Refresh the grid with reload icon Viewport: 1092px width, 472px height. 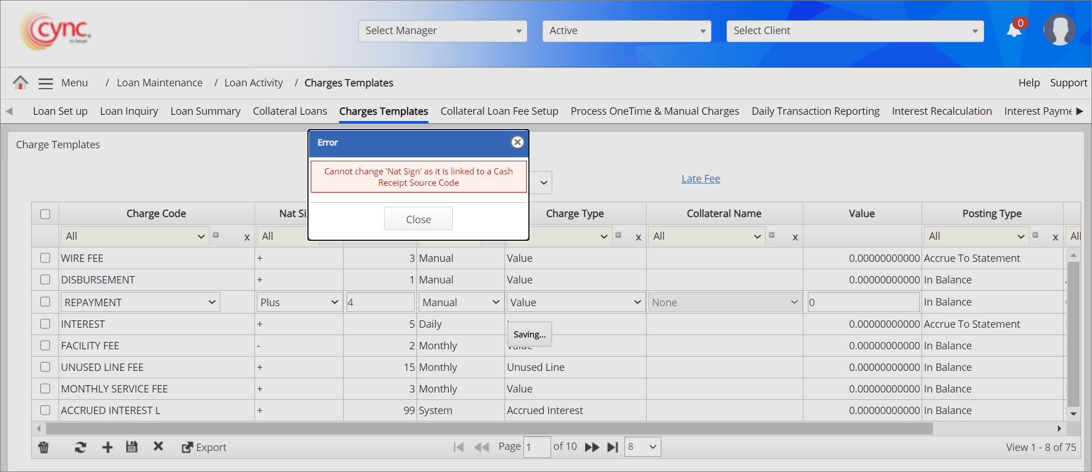click(x=81, y=448)
